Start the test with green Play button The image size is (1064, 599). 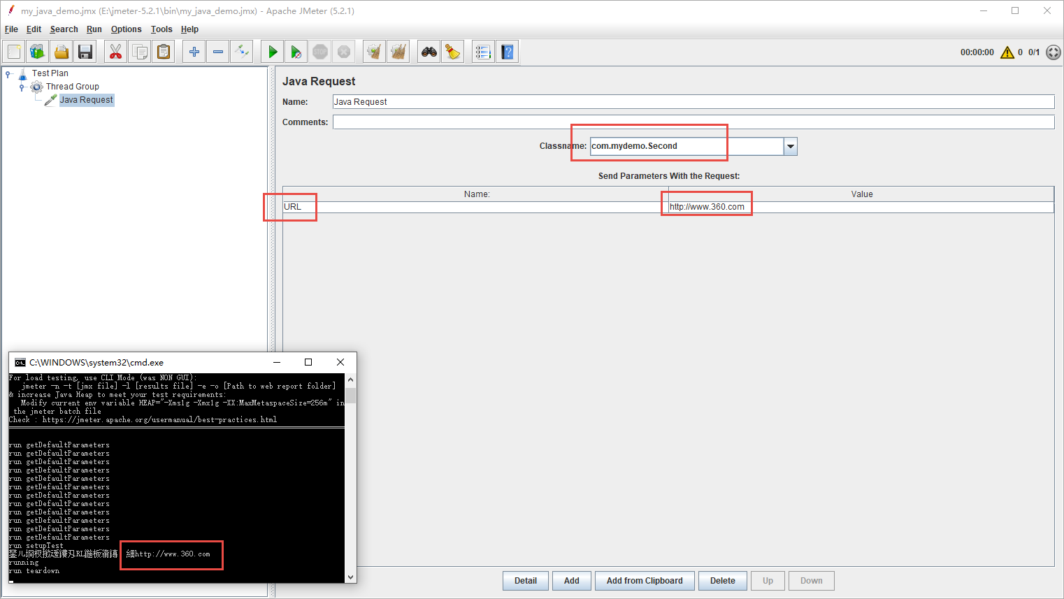(273, 52)
